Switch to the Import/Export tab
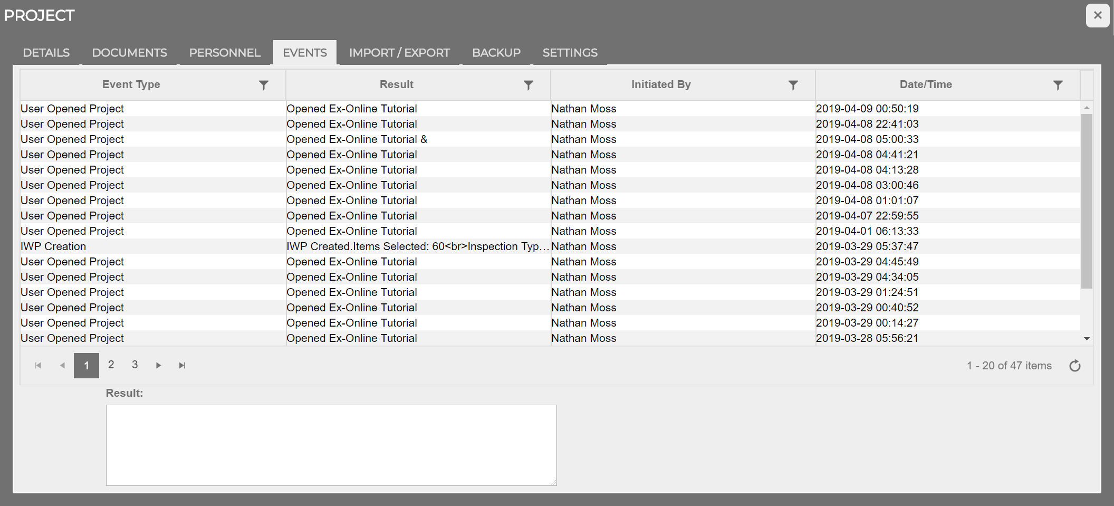 tap(399, 52)
